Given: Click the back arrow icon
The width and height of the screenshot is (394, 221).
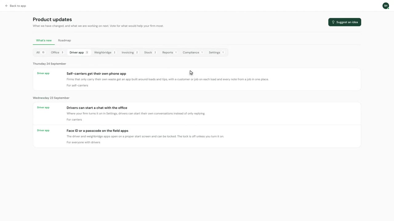Looking at the screenshot, I should tap(6, 6).
